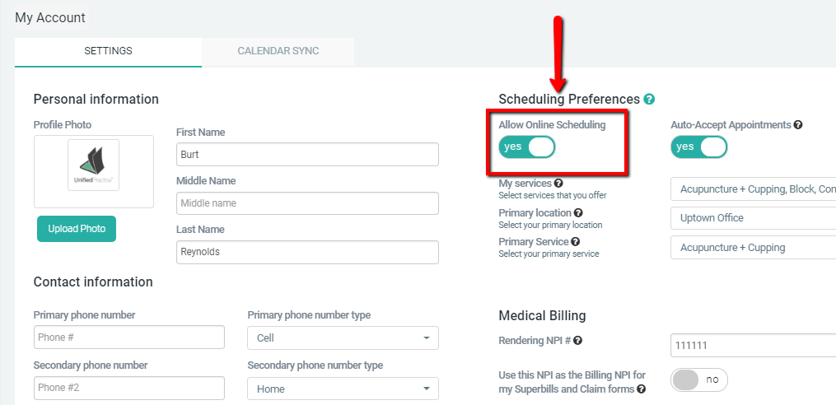Click help icon beside Scheduling Preferences heading

point(650,100)
